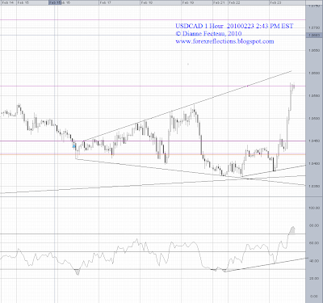Select the shaded oversold oscillator dip
The width and height of the screenshot is (323, 303).
78,271
